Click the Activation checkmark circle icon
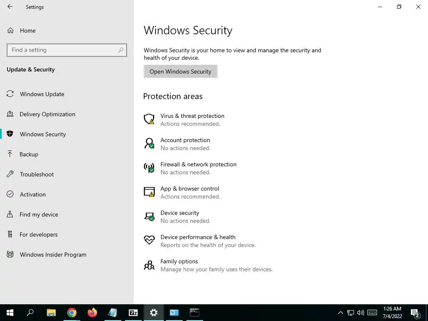This screenshot has height=321, width=428. [x=10, y=194]
